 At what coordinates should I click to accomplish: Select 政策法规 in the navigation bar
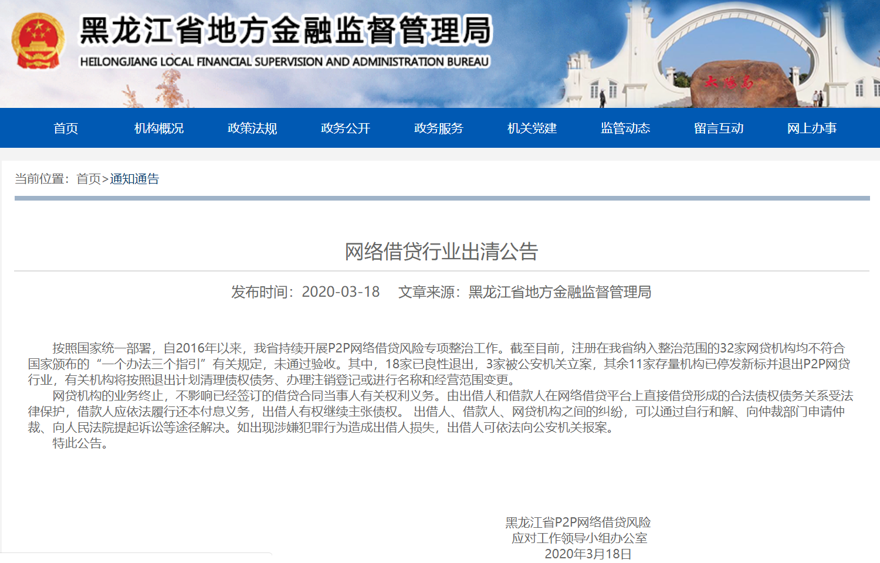click(252, 128)
